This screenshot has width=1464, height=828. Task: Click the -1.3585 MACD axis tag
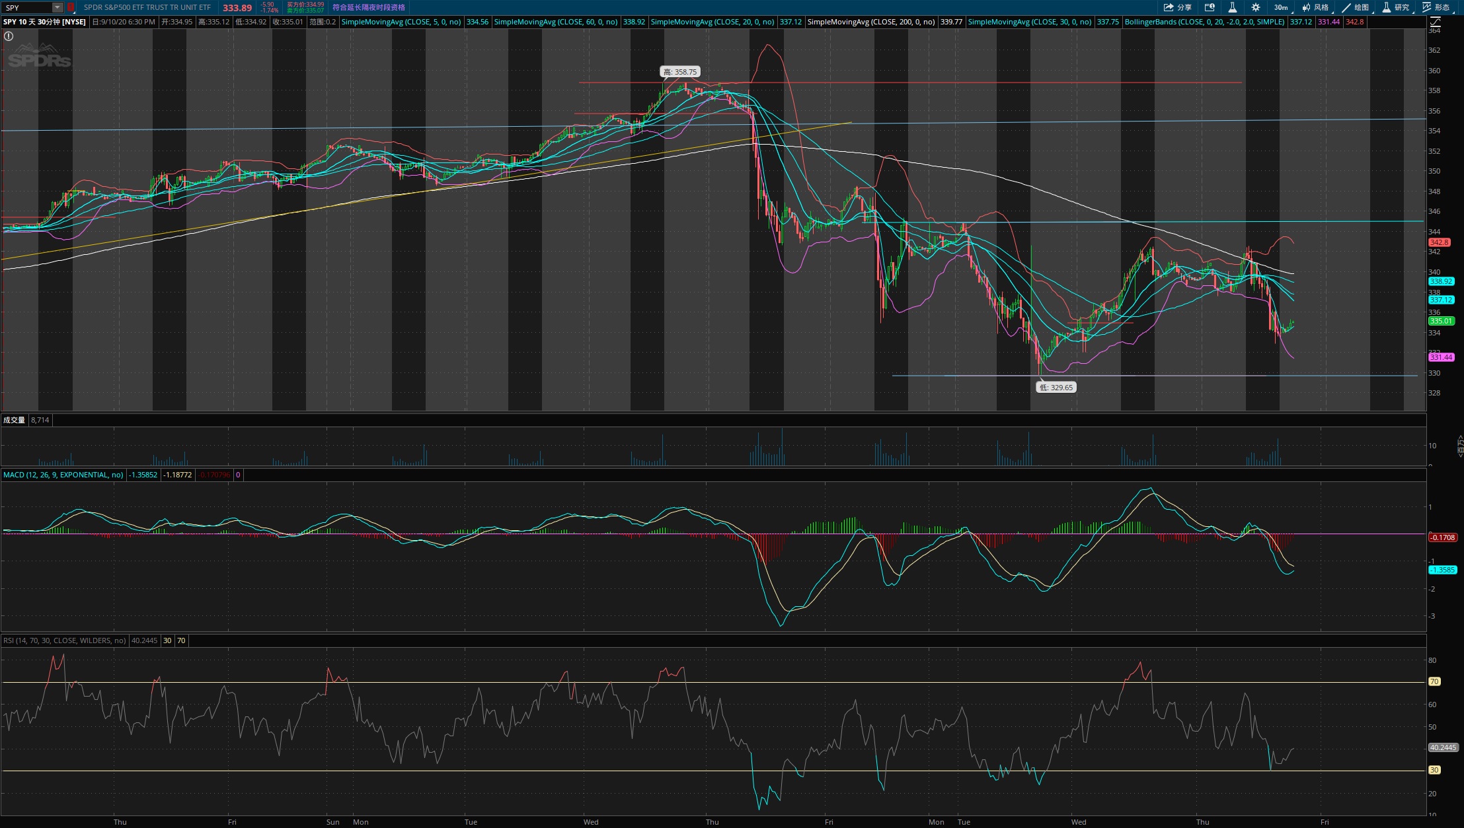pyautogui.click(x=1442, y=570)
